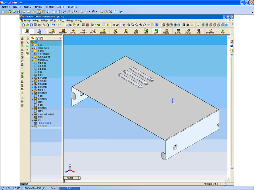254x190 pixels.
Task: Select Design Binder in feature tree
Action: click(x=43, y=48)
